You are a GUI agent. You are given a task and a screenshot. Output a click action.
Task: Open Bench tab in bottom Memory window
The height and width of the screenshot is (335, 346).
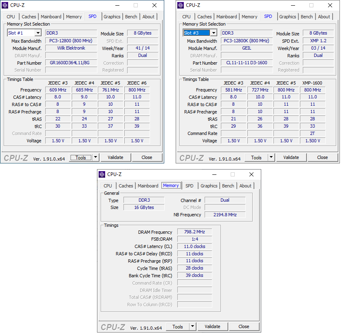coord(228,186)
